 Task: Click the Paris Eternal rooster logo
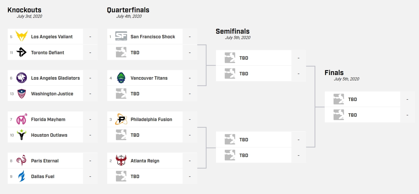coord(22,161)
